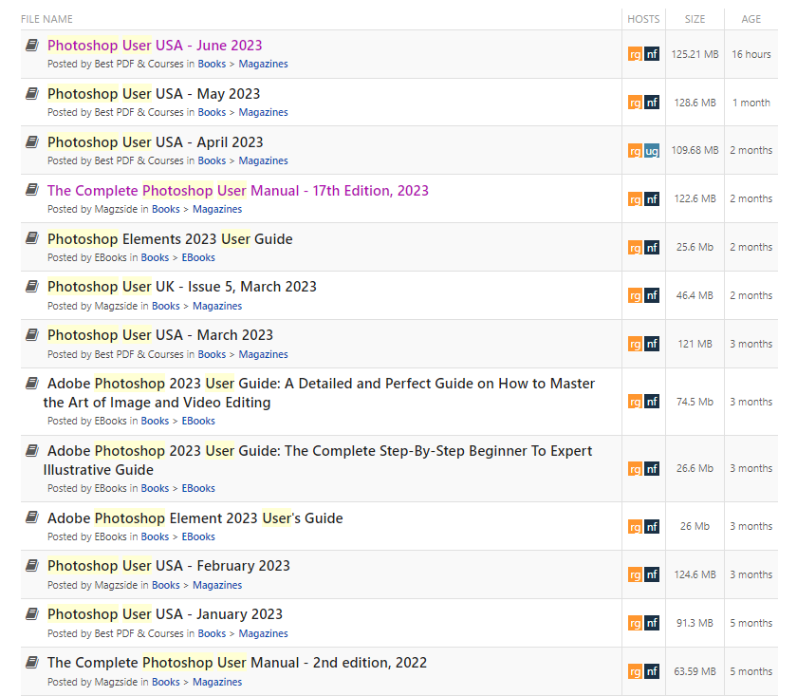Click book icon beside Photoshop User USA - June 2023
Screen dimensions: 797x696
[32, 46]
